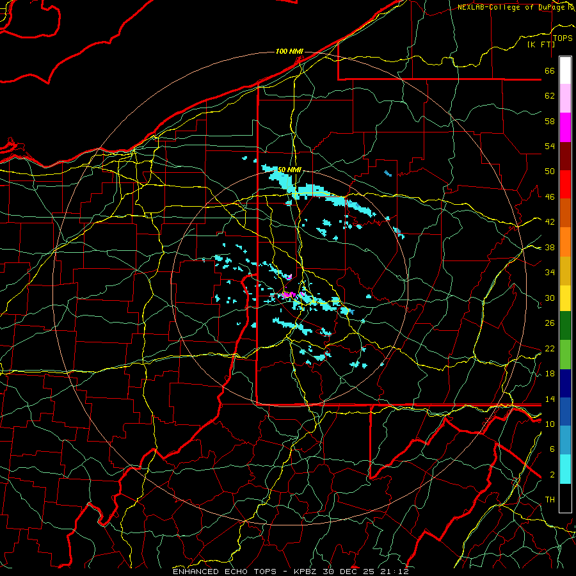576x576 pixels.
Task: Click the steel blue 14 kft legend swatch
Action: [565, 440]
